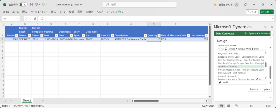Open the Unit of Measure Code filter dropdown
The height and width of the screenshot is (108, 276).
pos(188,36)
